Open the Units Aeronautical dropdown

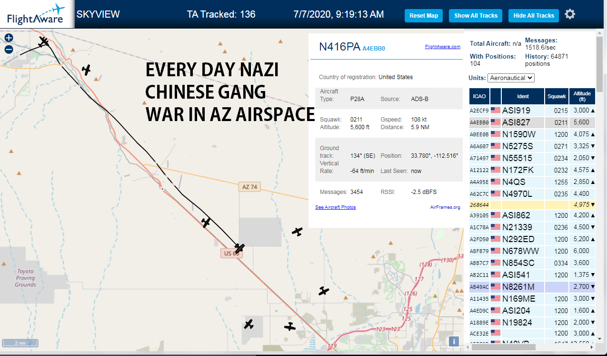click(511, 78)
